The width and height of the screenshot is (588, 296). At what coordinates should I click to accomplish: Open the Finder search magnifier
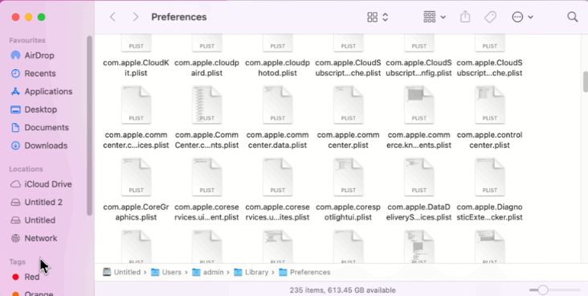[572, 17]
